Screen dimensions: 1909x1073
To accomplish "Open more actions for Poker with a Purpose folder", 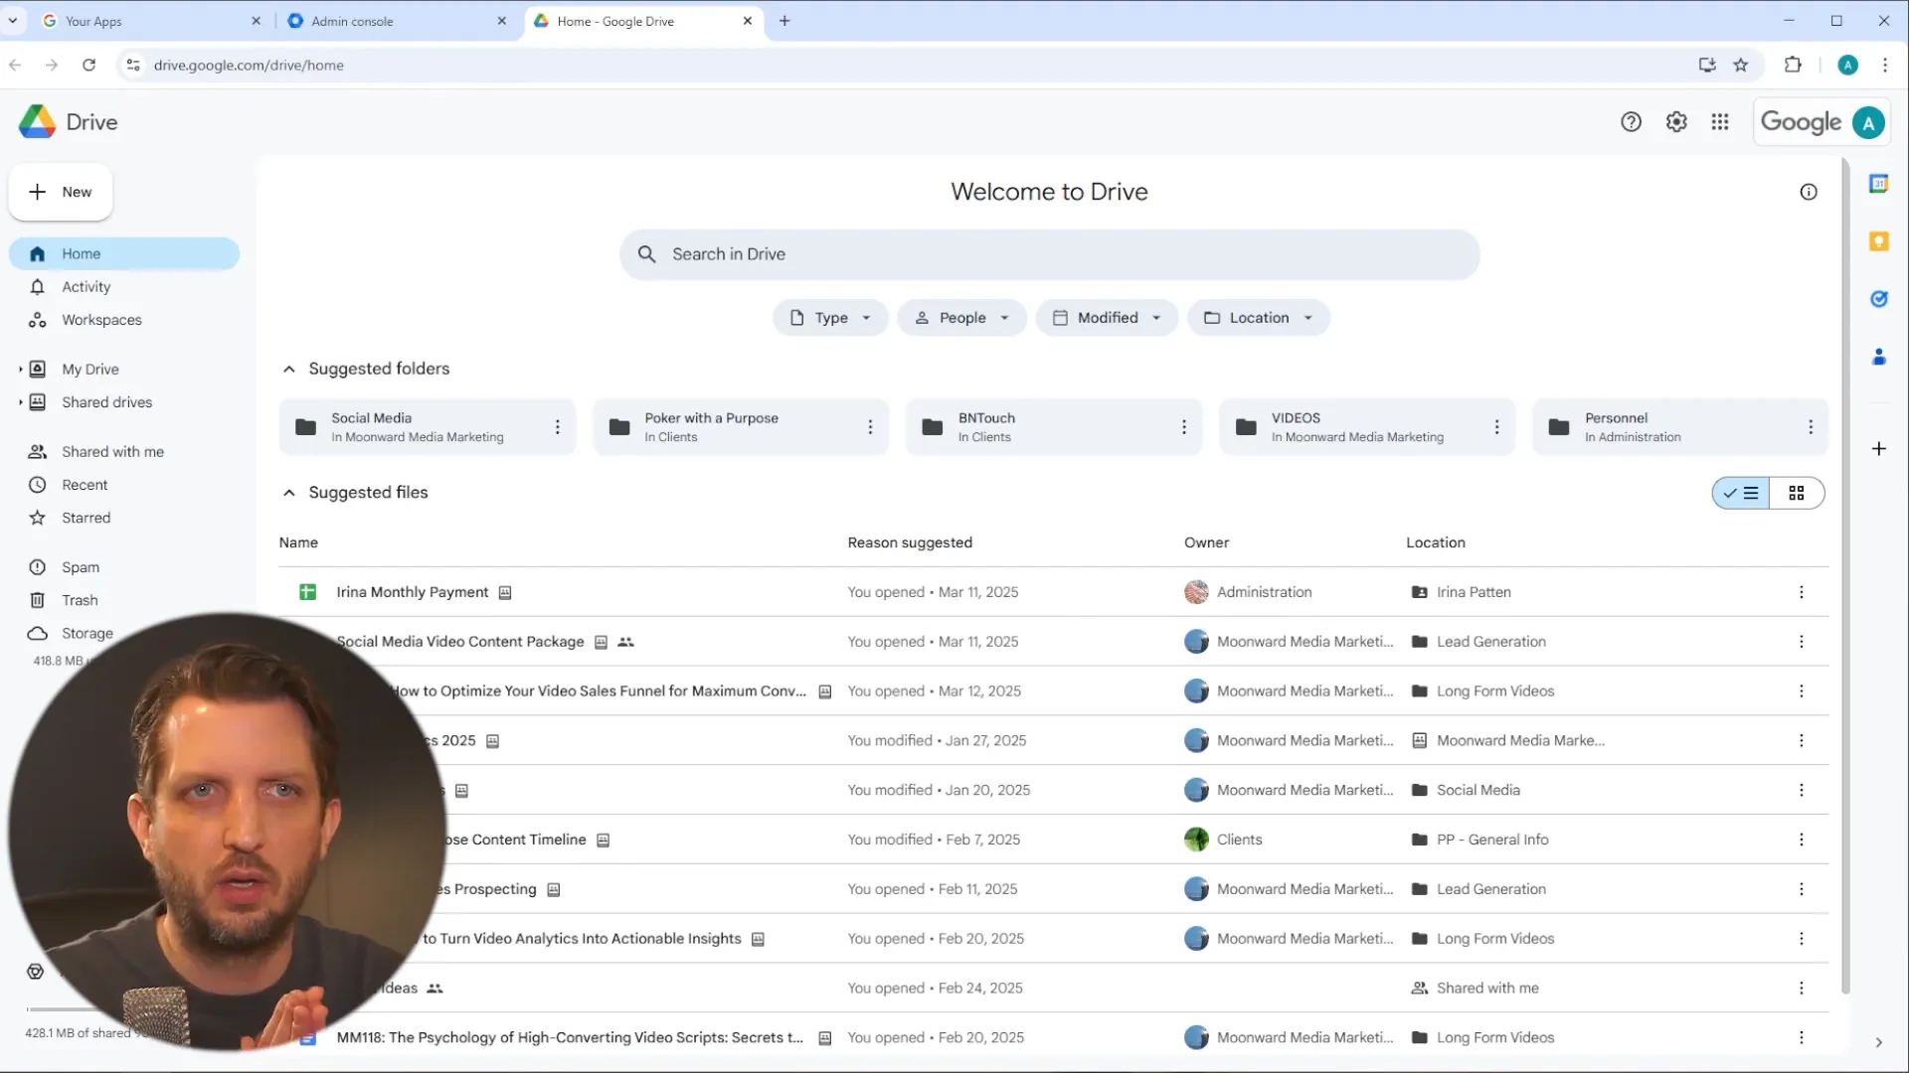I will click(870, 427).
